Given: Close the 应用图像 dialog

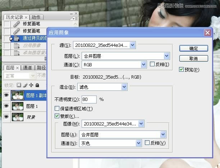Looking at the screenshot, I should click(207, 32).
